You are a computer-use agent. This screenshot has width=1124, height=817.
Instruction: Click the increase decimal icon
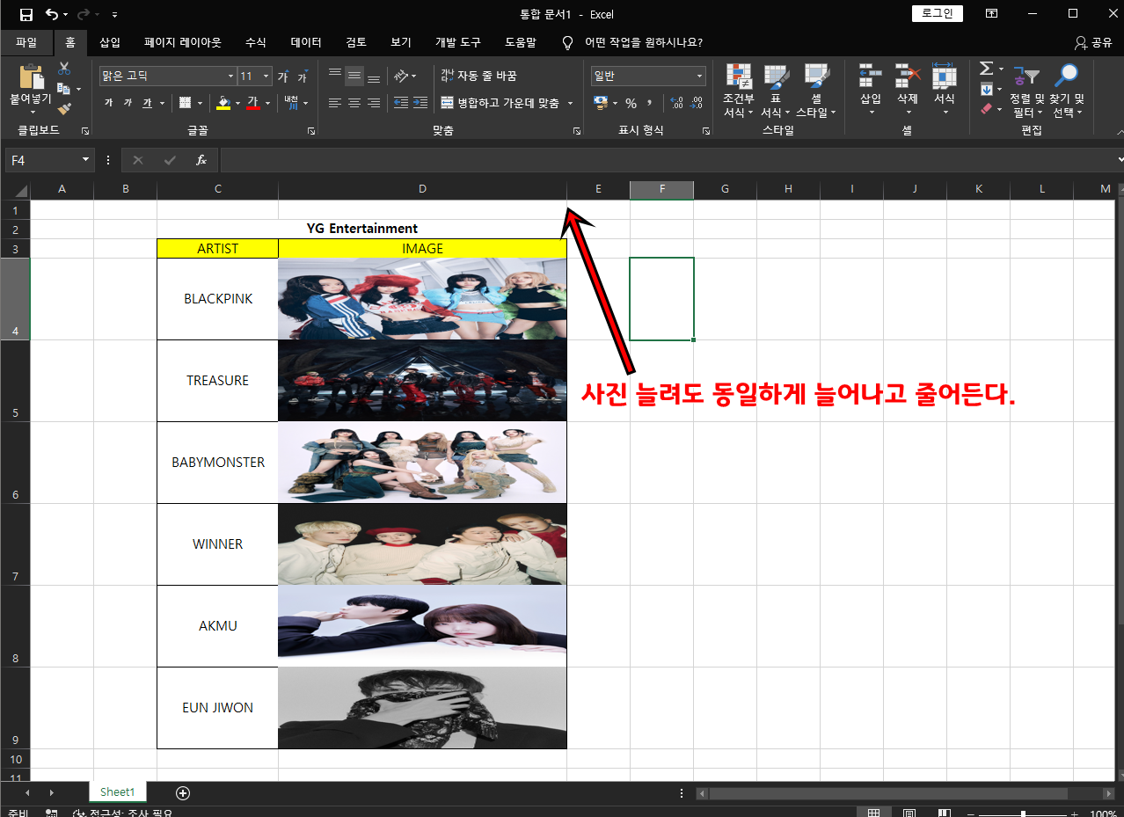click(x=676, y=103)
